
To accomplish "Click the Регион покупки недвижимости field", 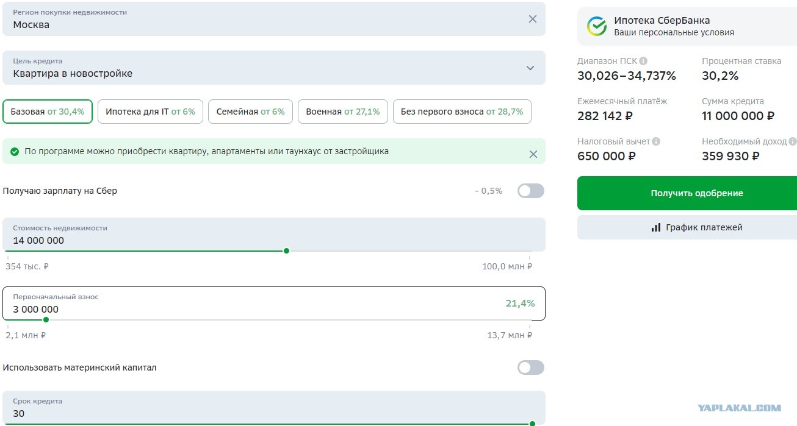I will [x=274, y=19].
